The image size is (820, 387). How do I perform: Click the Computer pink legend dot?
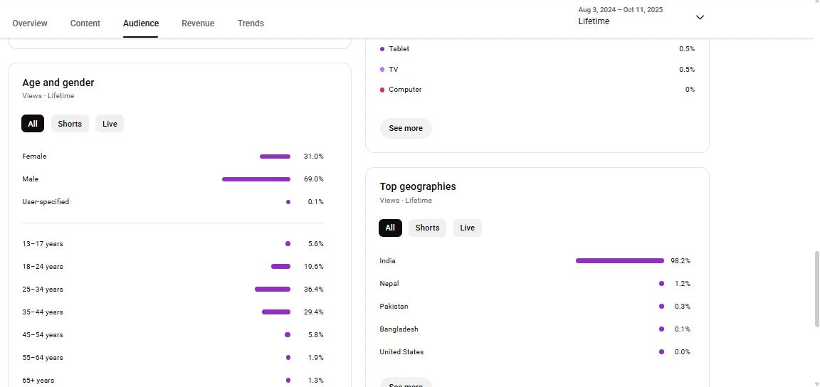pyautogui.click(x=382, y=90)
